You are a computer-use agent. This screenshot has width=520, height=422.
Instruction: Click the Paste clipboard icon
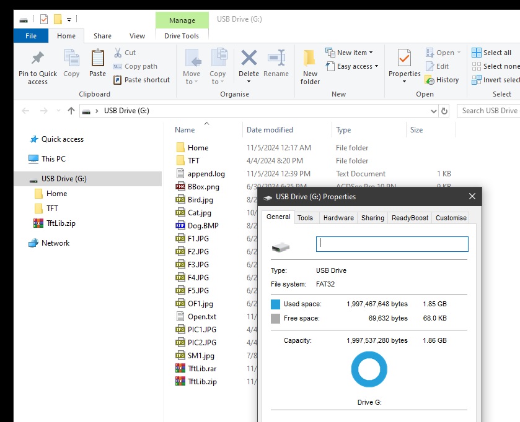97,59
